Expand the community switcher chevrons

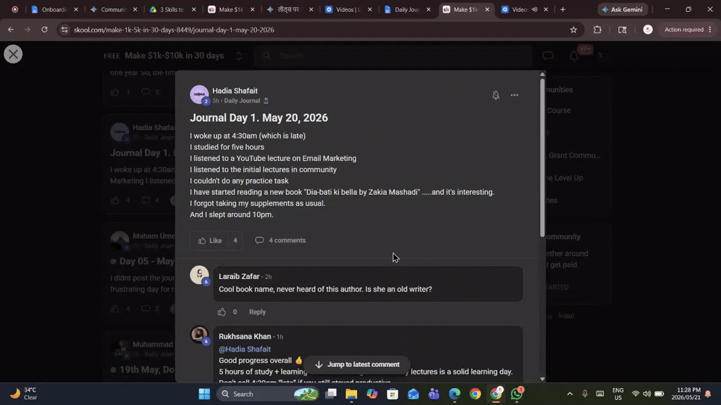click(239, 56)
